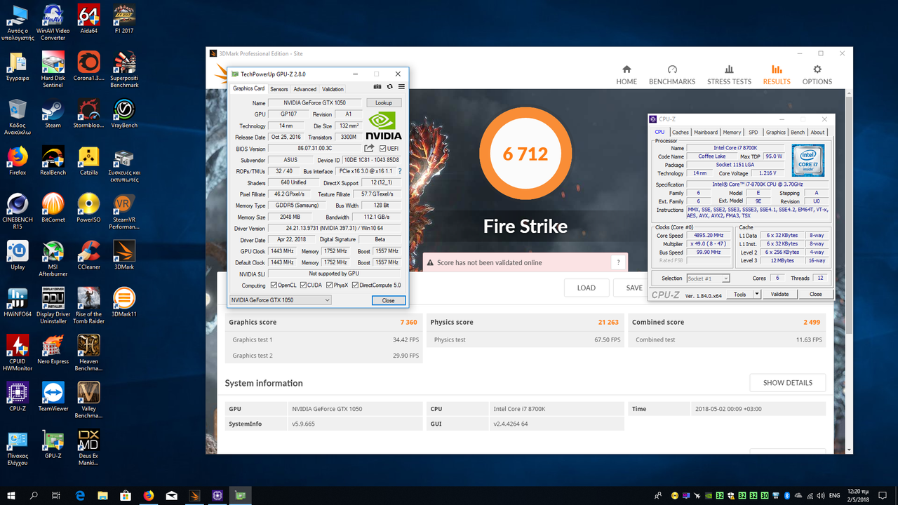Image resolution: width=898 pixels, height=505 pixels.
Task: Switch to the SPD tab in CPU-Z
Action: 753,132
